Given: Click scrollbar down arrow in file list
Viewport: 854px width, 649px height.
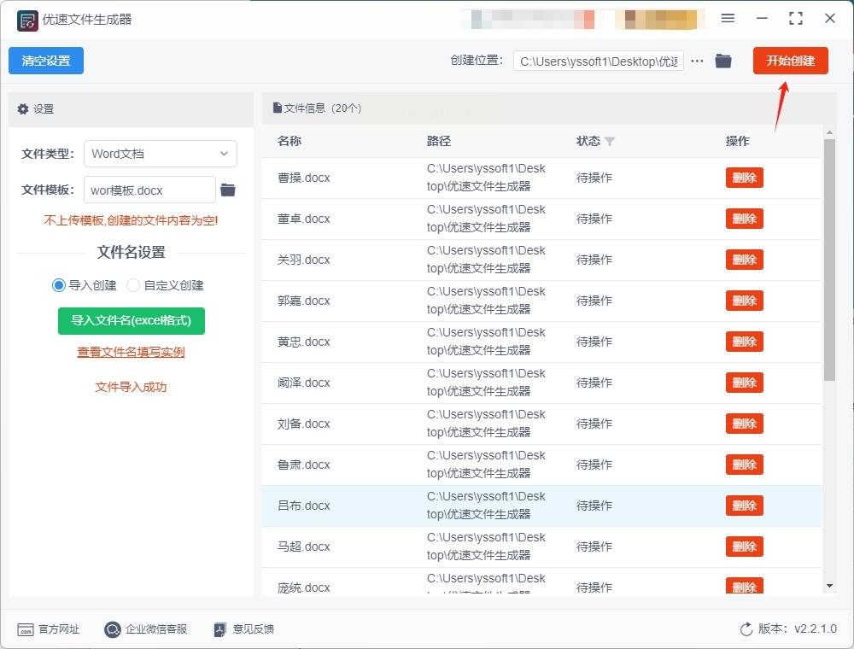Looking at the screenshot, I should [x=829, y=586].
